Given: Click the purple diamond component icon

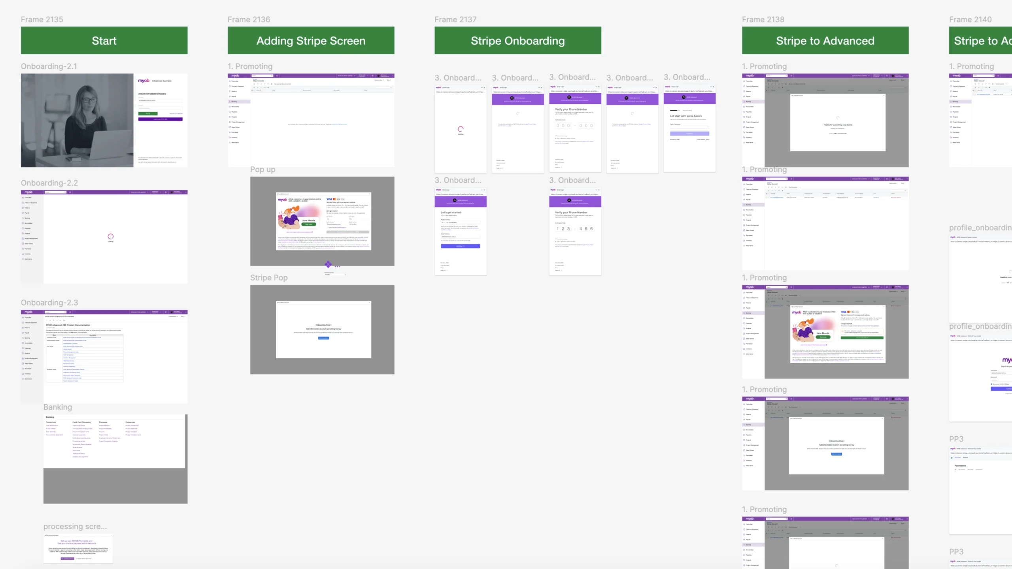Looking at the screenshot, I should [x=328, y=264].
